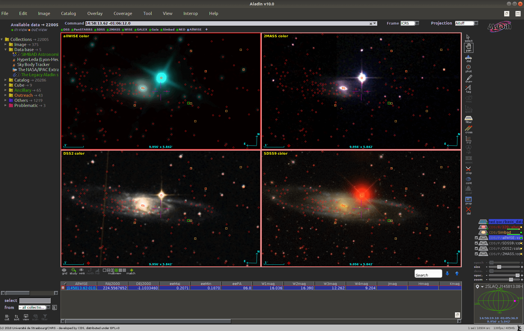Adjust the zoom slider
The image size is (524, 331).
click(511, 280)
